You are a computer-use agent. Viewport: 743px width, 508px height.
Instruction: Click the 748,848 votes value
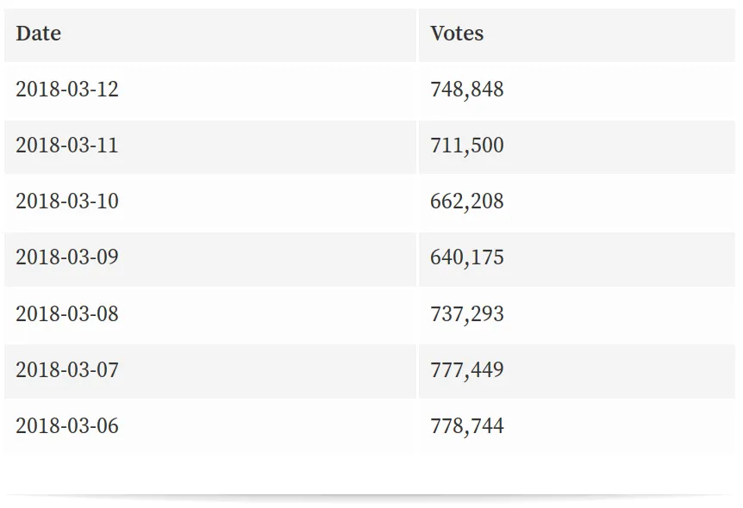click(x=467, y=90)
